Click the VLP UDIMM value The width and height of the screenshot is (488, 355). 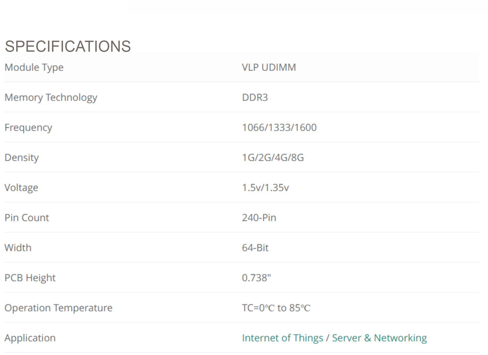click(x=269, y=67)
